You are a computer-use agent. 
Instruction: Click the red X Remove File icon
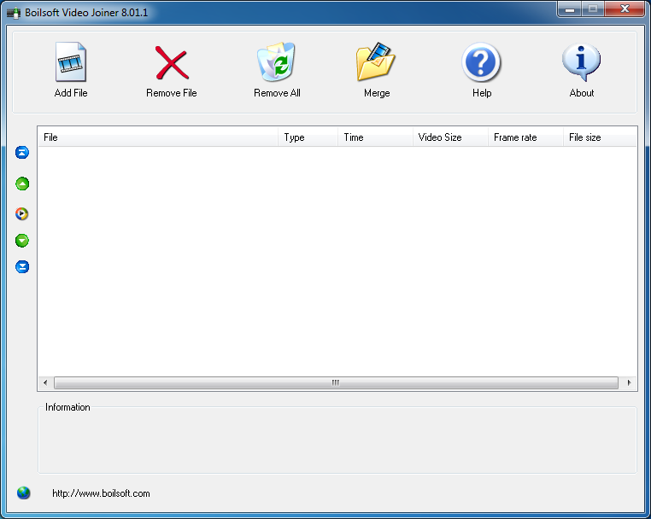point(172,63)
